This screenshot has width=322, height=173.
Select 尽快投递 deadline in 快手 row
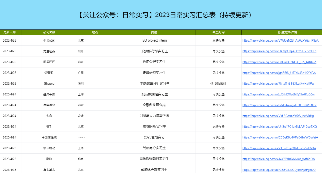coord(218,127)
